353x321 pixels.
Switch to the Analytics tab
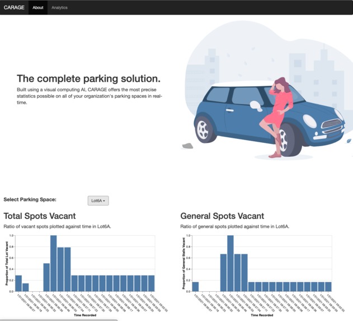point(59,7)
